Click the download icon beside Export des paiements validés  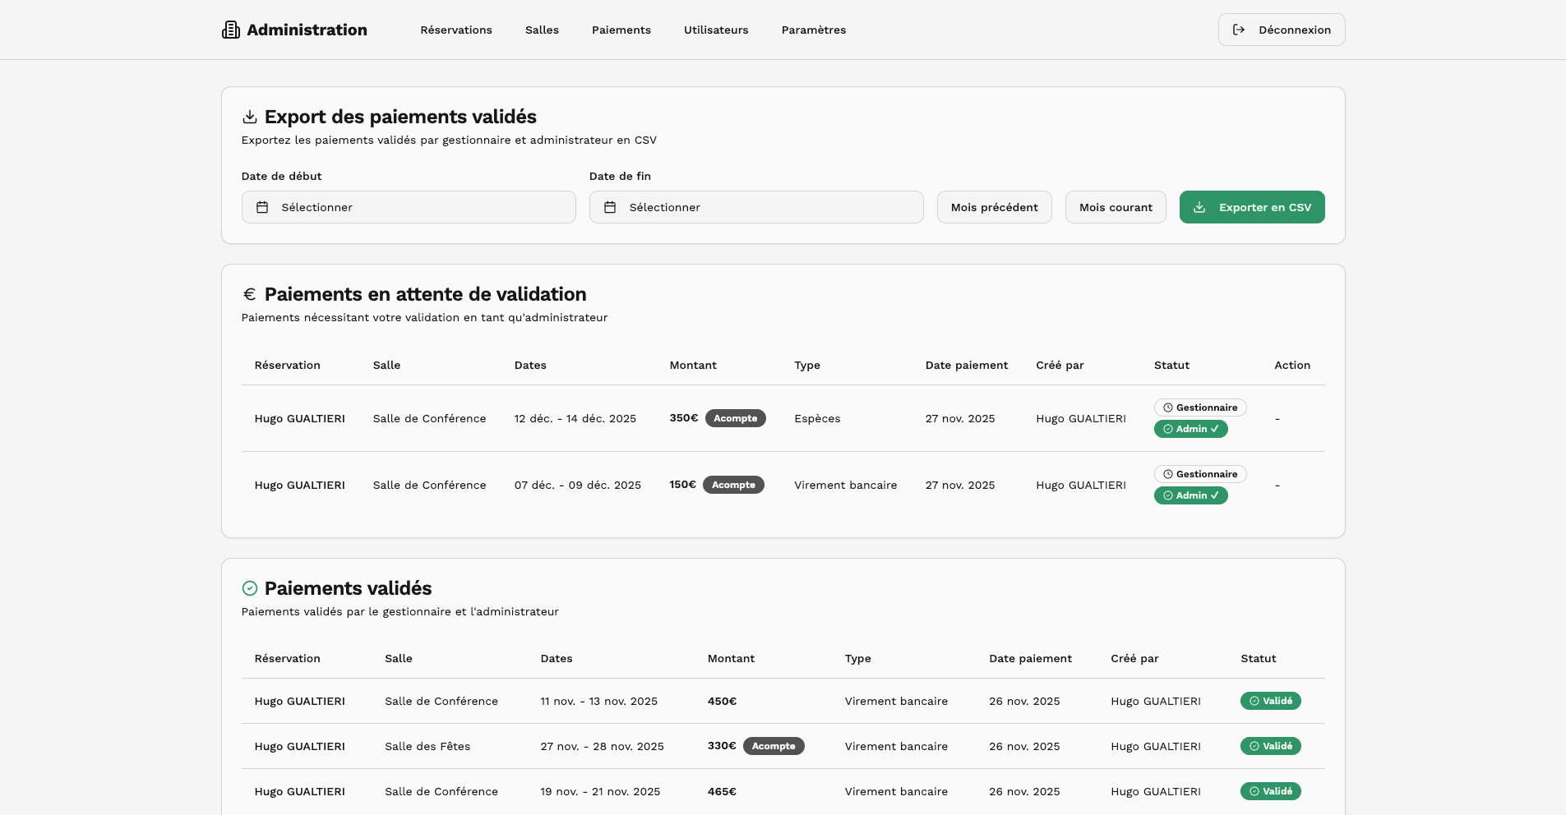pyautogui.click(x=249, y=117)
